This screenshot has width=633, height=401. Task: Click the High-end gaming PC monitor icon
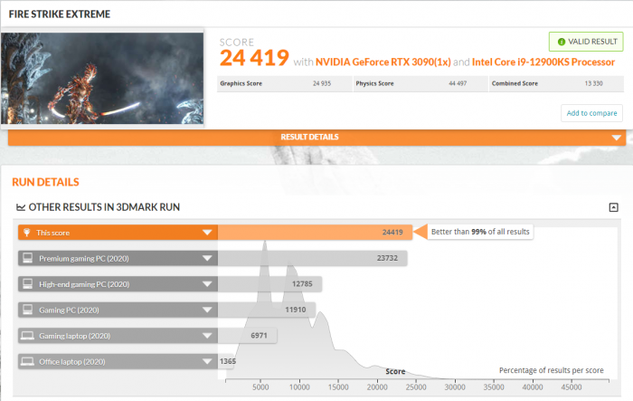27,284
